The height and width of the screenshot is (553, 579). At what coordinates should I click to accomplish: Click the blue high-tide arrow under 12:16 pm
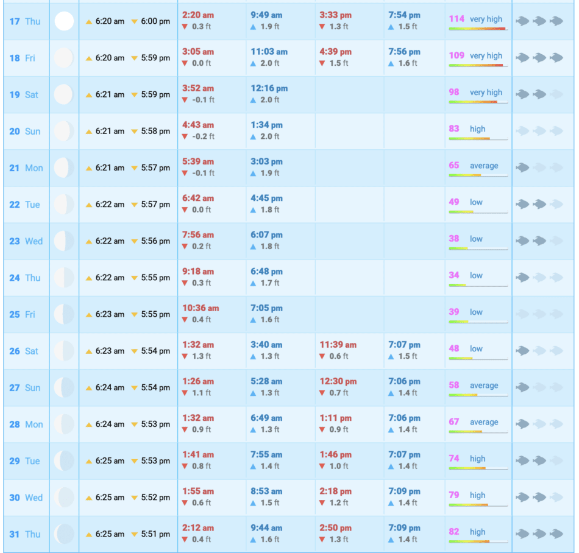(x=254, y=100)
